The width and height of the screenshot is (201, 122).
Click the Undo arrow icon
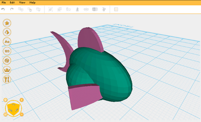click(x=3, y=9)
